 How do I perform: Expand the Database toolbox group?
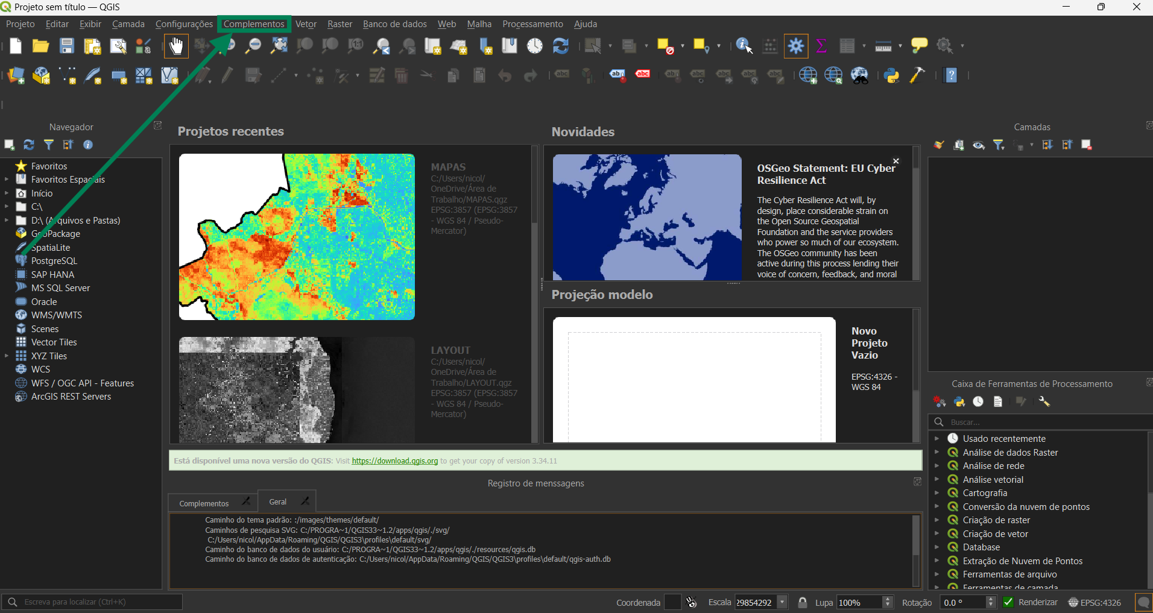[937, 547]
